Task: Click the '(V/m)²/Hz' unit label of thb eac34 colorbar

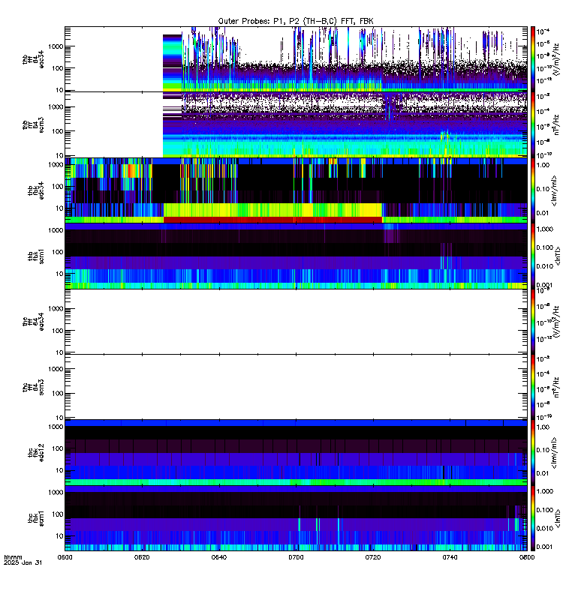Action: point(556,59)
